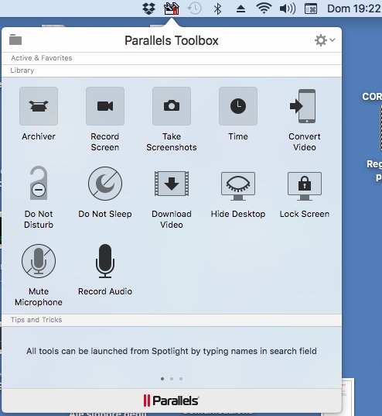Open the folder icon in Toolbox header
Screen dimensions: 382x416
tap(15, 40)
